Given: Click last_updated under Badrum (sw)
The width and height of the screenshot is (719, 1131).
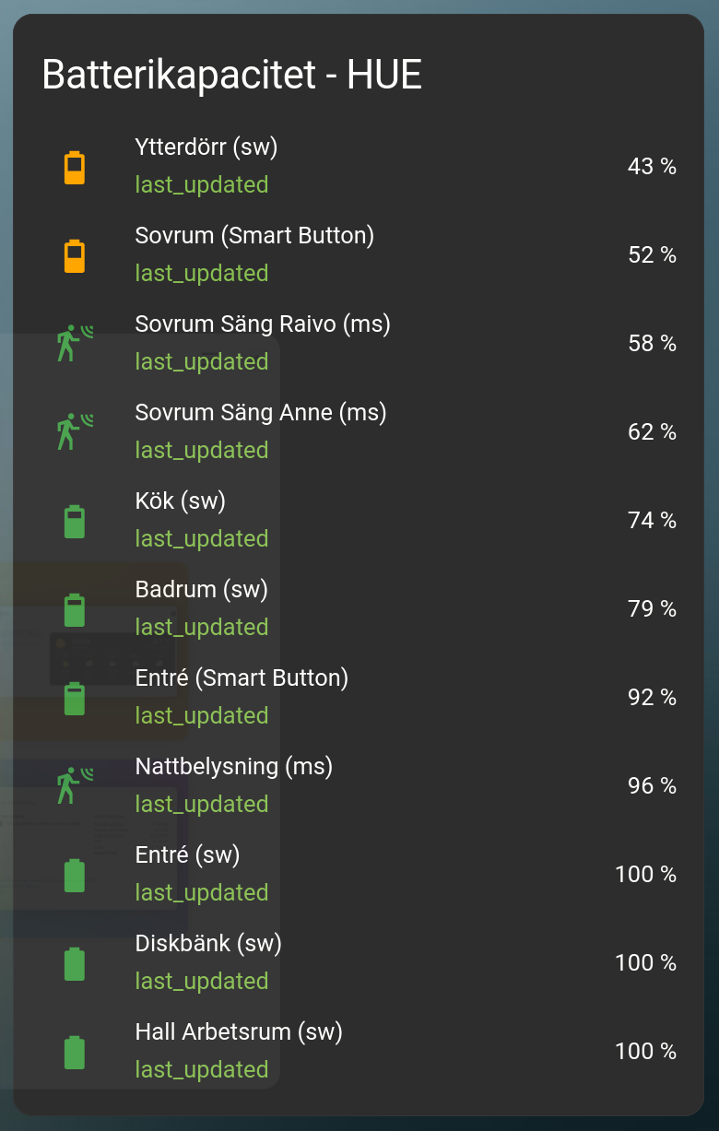Looking at the screenshot, I should coord(201,628).
